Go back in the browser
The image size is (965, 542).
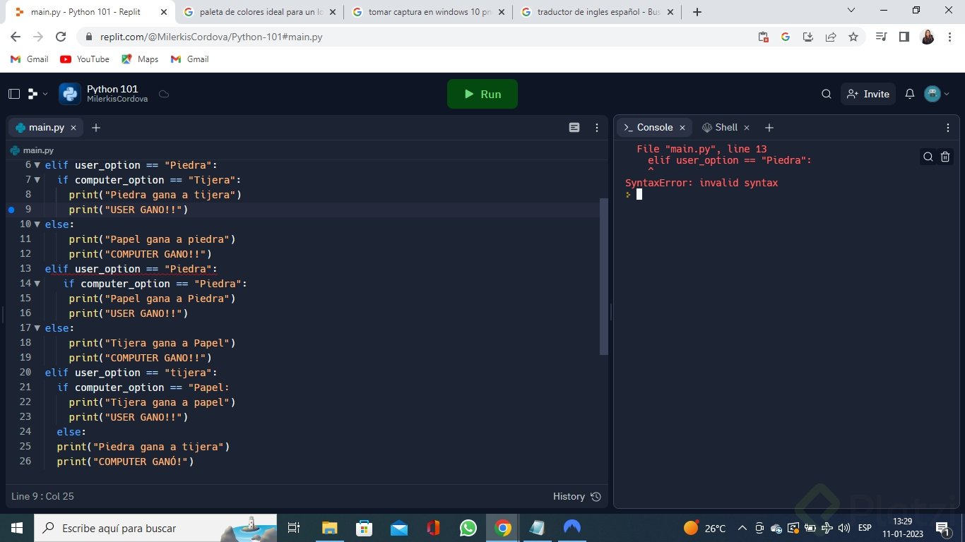click(x=16, y=37)
